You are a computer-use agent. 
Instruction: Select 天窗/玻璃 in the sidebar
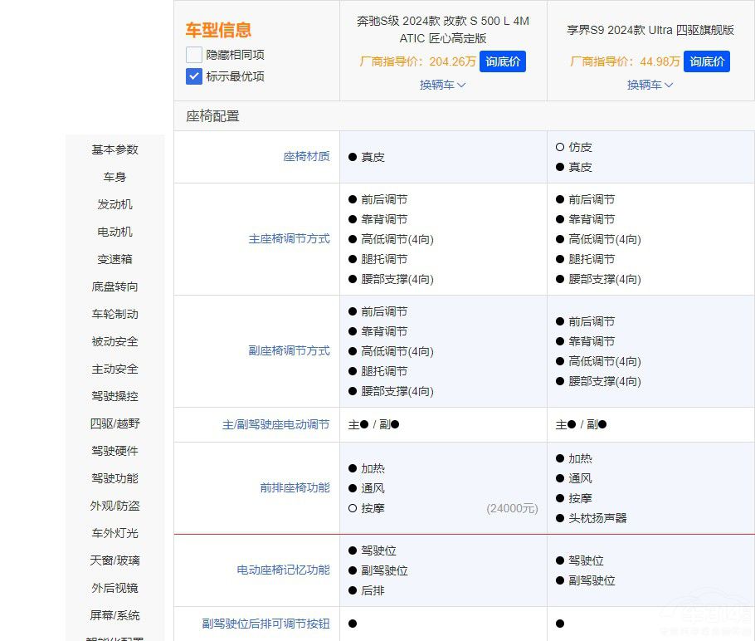(114, 560)
